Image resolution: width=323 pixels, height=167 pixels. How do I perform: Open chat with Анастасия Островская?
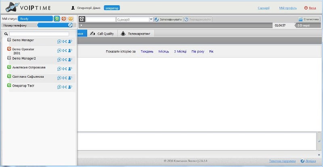coord(59,69)
